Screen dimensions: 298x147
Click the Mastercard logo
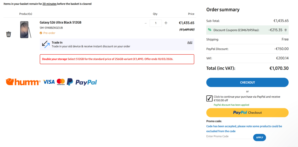click(61, 82)
